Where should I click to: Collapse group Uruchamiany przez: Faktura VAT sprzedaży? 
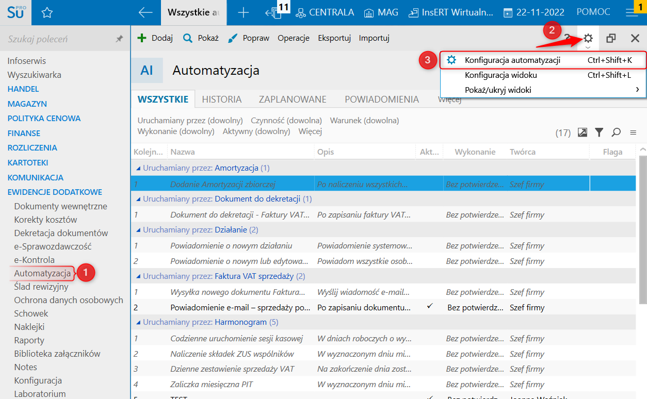tap(138, 276)
